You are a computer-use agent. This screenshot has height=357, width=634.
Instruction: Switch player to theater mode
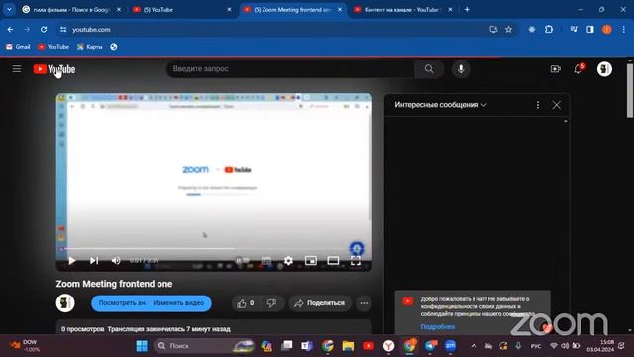coord(333,260)
